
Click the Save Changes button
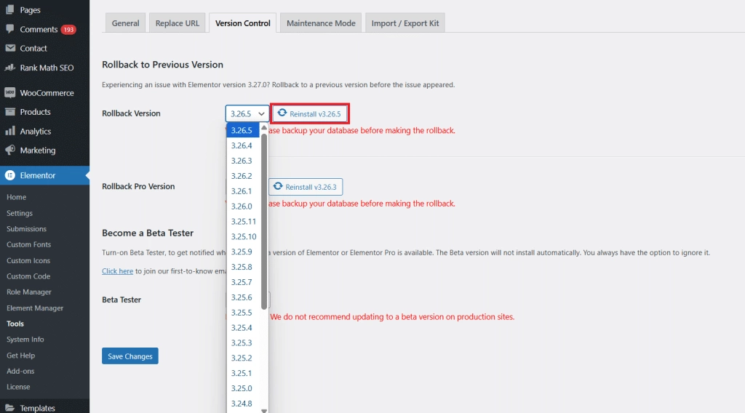(130, 356)
